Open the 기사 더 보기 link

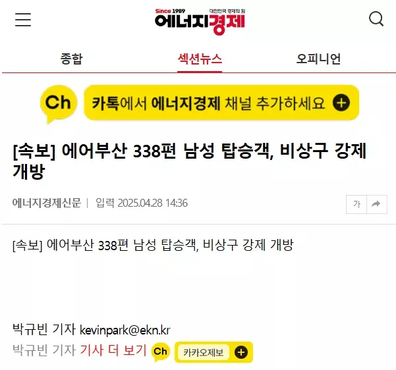[x=113, y=350]
